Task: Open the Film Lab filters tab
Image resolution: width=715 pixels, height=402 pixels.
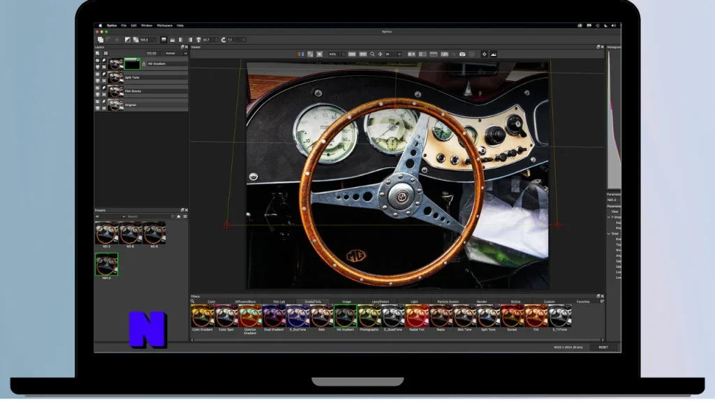Action: click(x=279, y=301)
